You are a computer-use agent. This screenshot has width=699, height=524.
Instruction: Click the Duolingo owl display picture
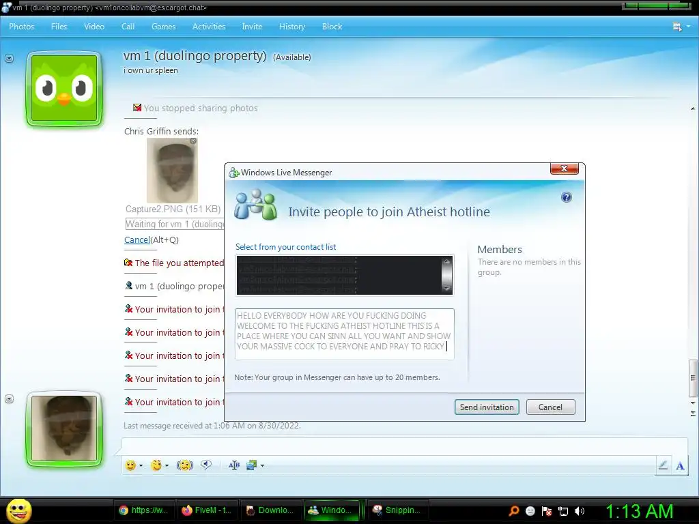point(64,88)
